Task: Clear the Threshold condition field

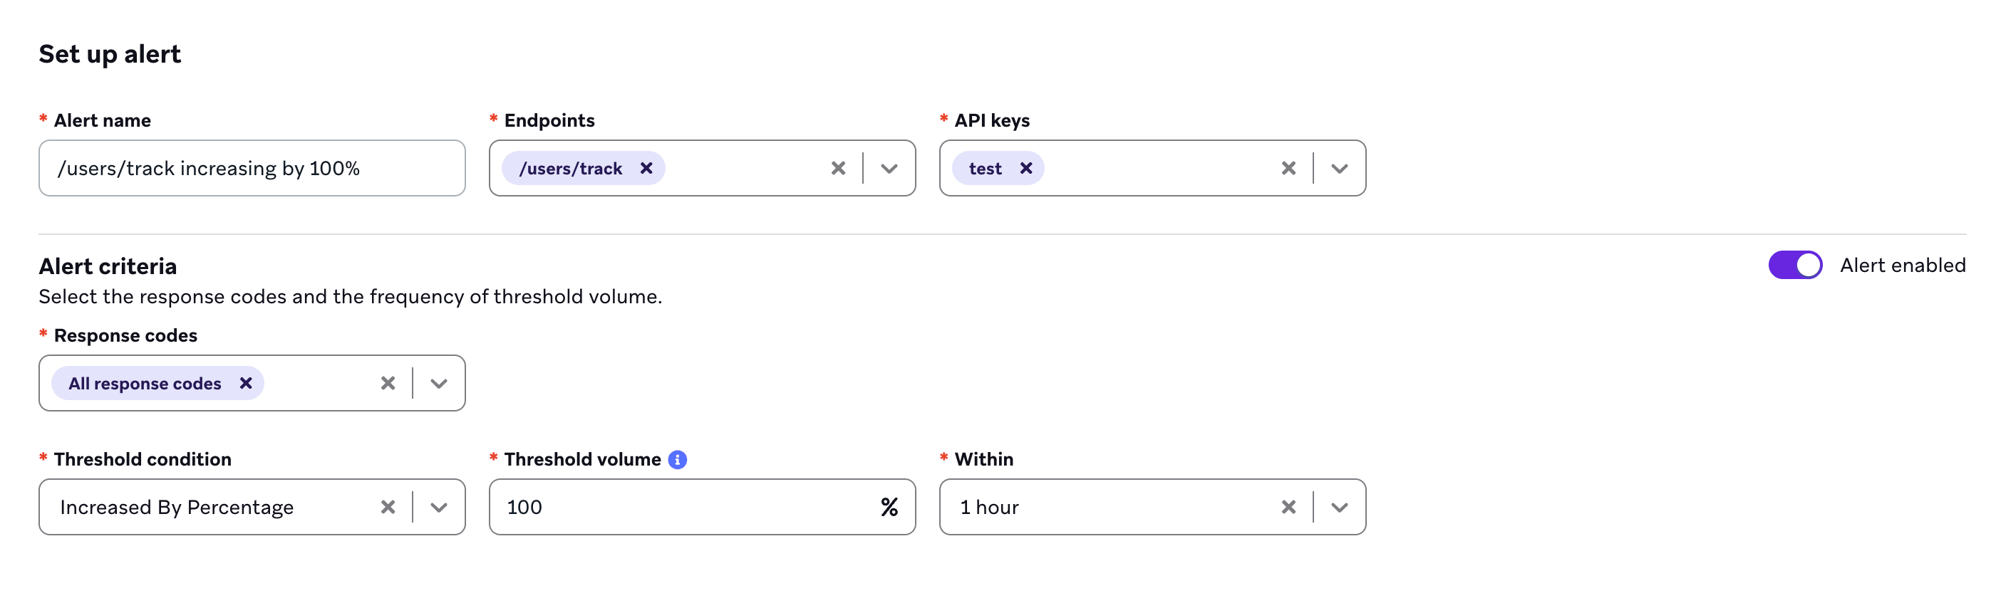Action: coord(388,506)
